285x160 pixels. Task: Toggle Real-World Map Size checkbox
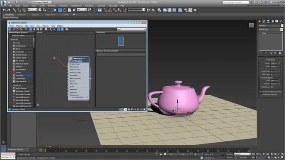pyautogui.click(x=261, y=95)
